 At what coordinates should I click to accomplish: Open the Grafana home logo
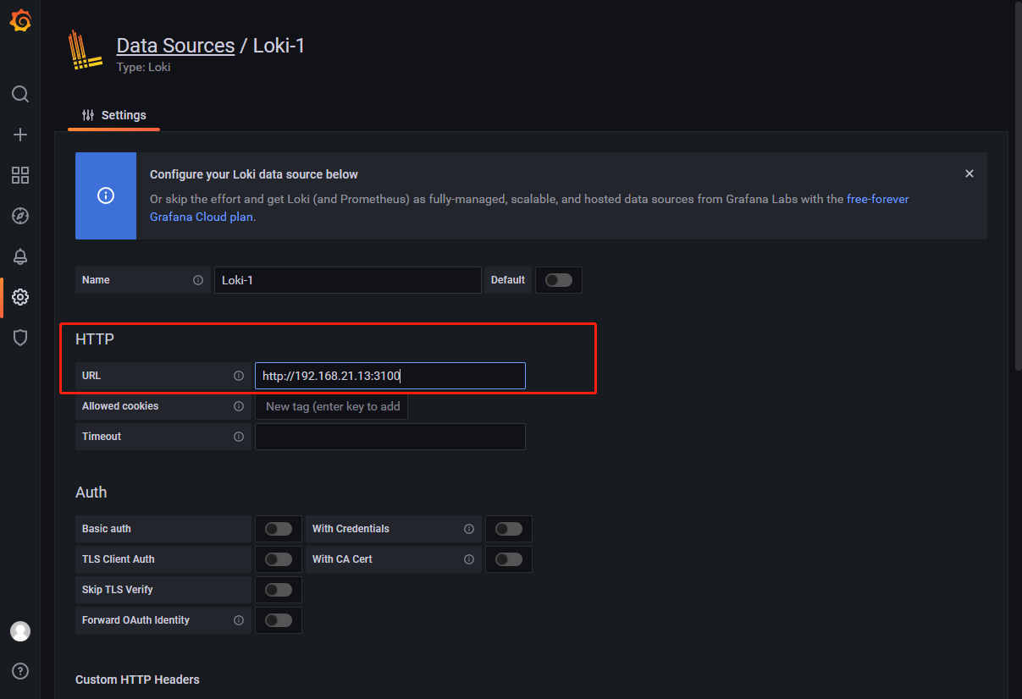click(20, 21)
